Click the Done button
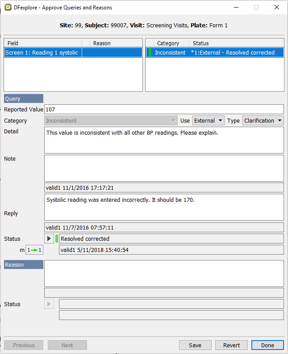Screen dimensions: 288x354 267,345
